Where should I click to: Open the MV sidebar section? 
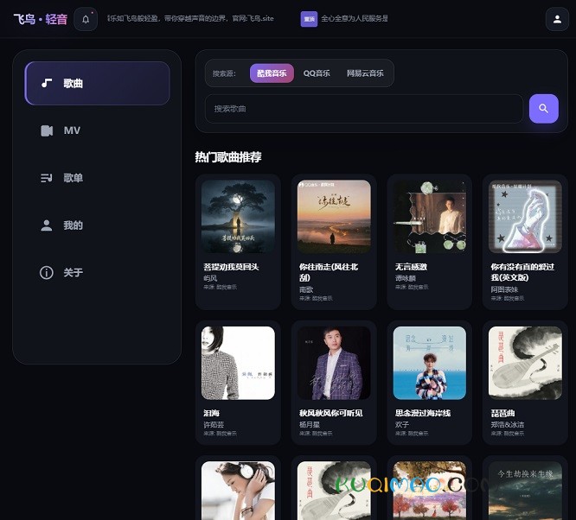tap(98, 130)
